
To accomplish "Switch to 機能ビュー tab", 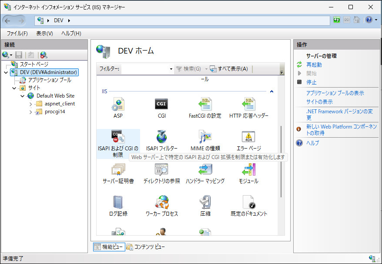I will coord(109,247).
